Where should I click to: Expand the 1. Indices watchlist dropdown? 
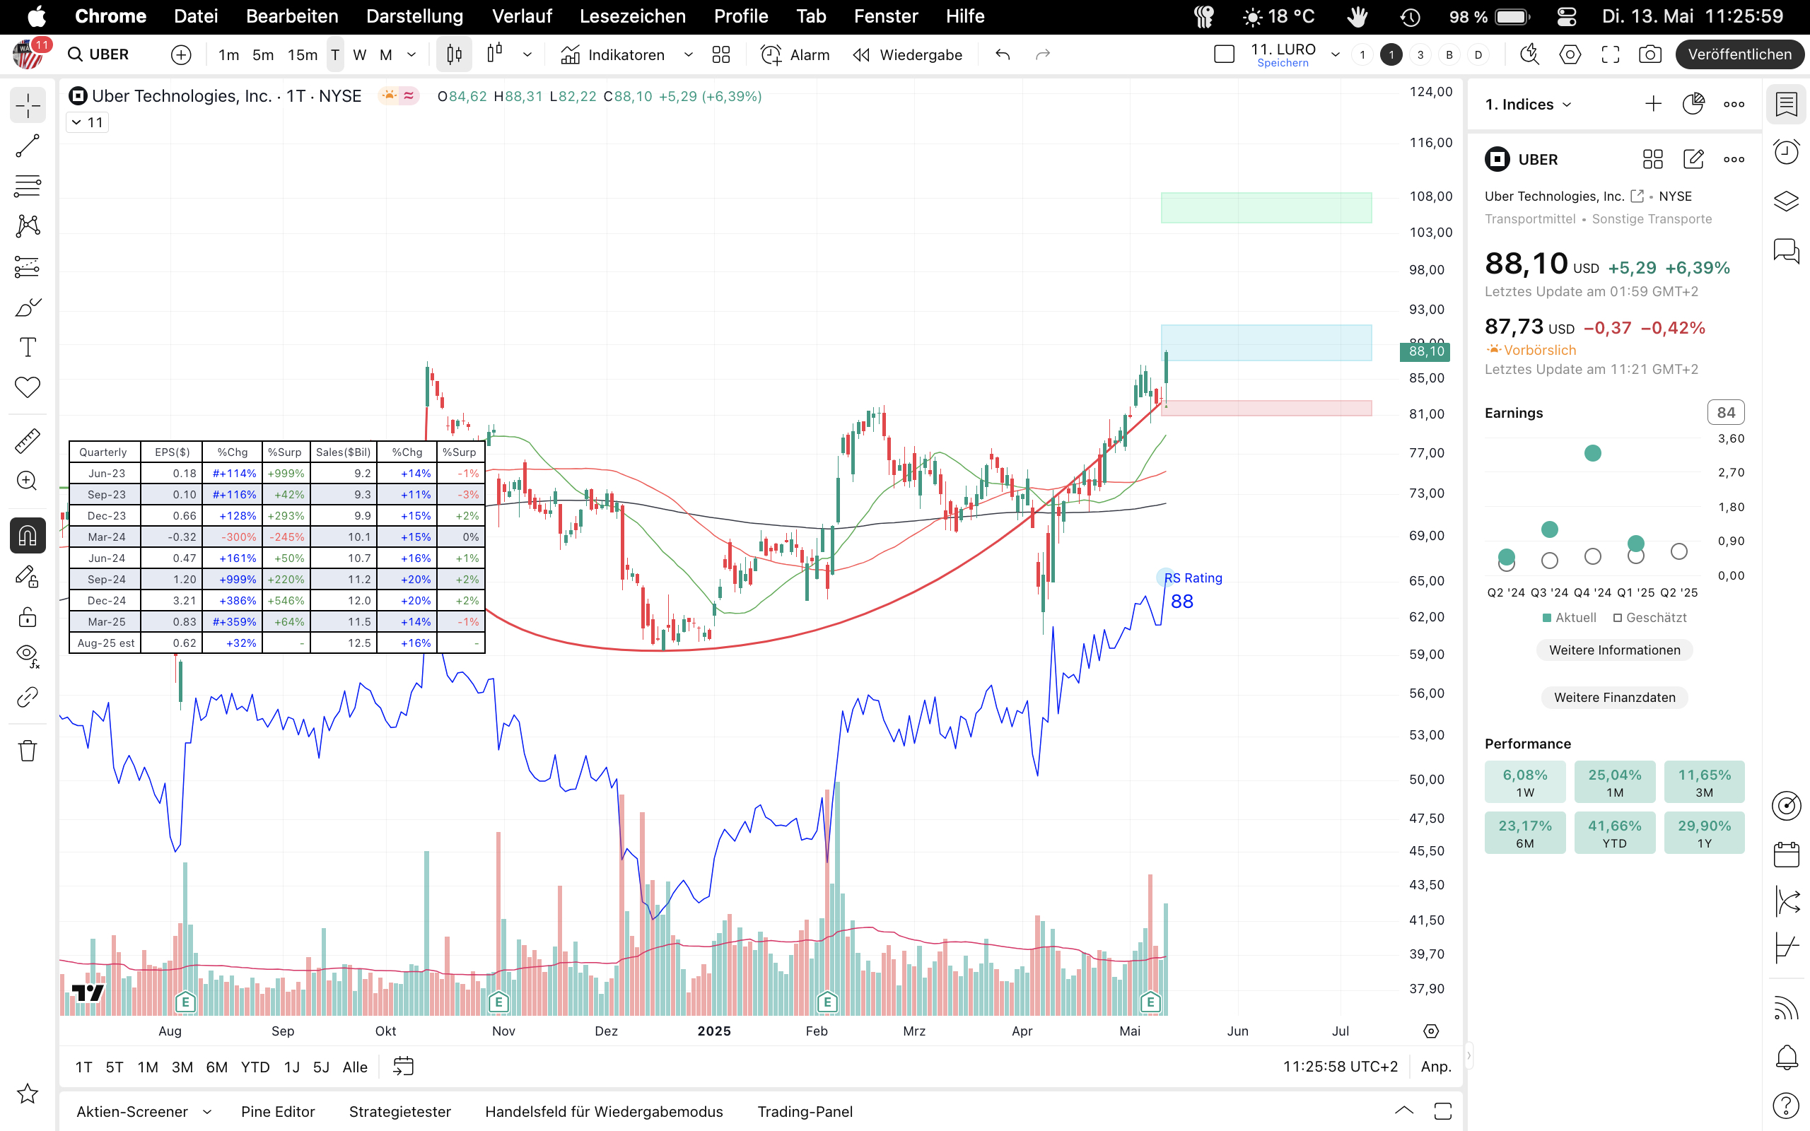point(1529,105)
